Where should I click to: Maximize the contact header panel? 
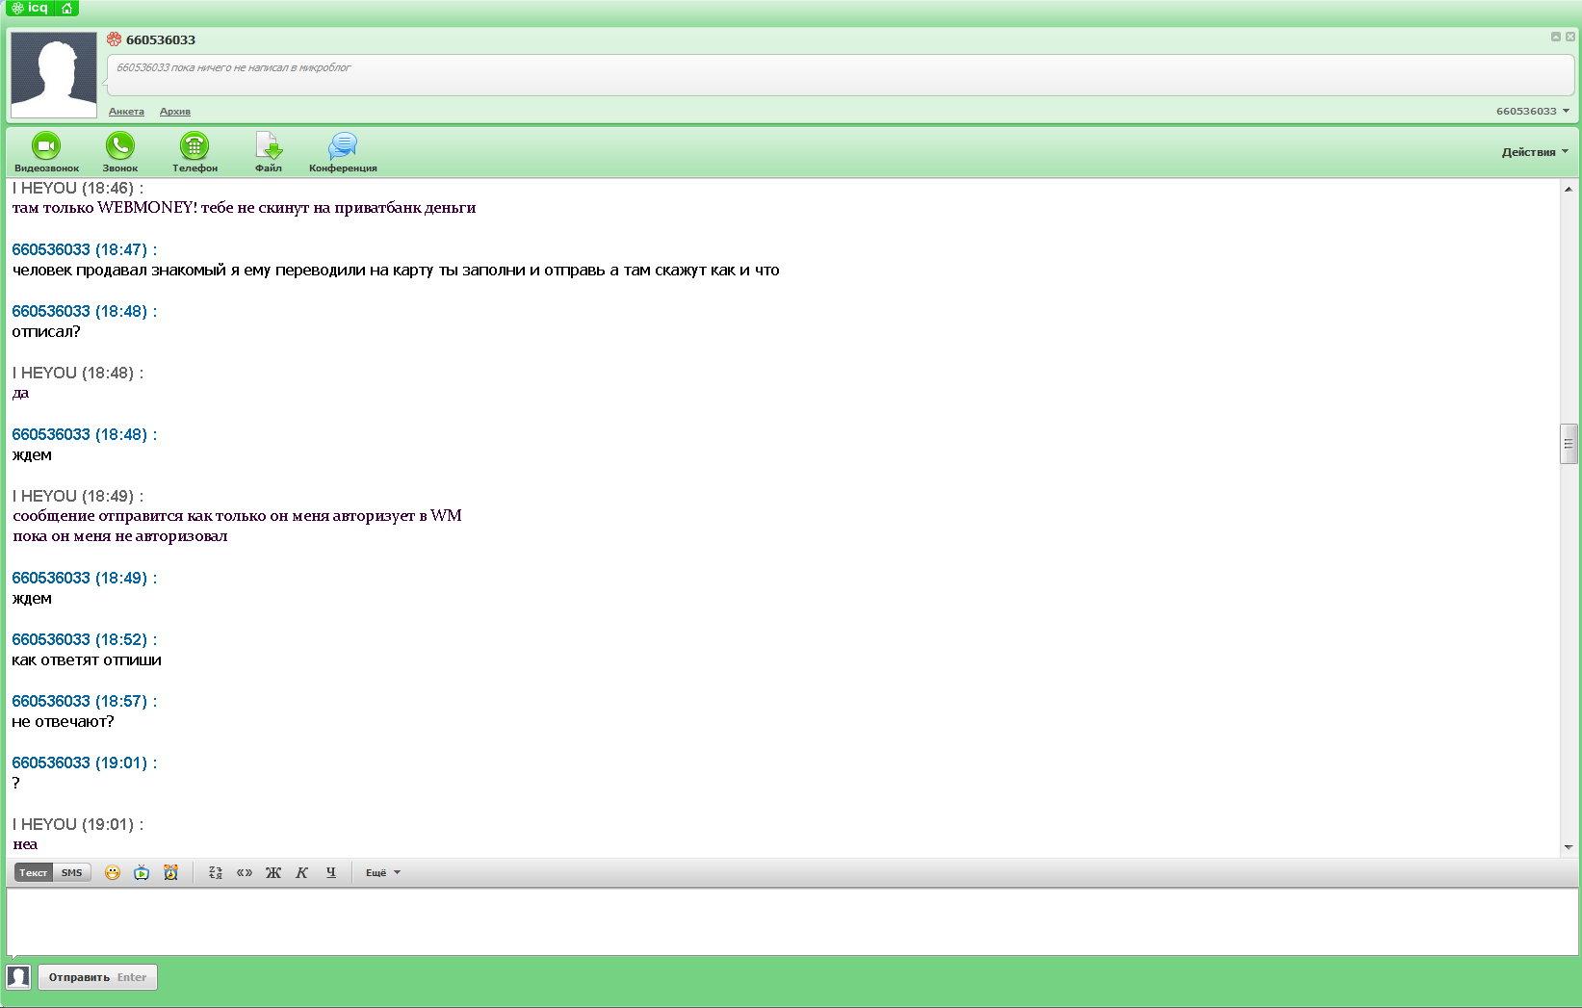click(1555, 37)
